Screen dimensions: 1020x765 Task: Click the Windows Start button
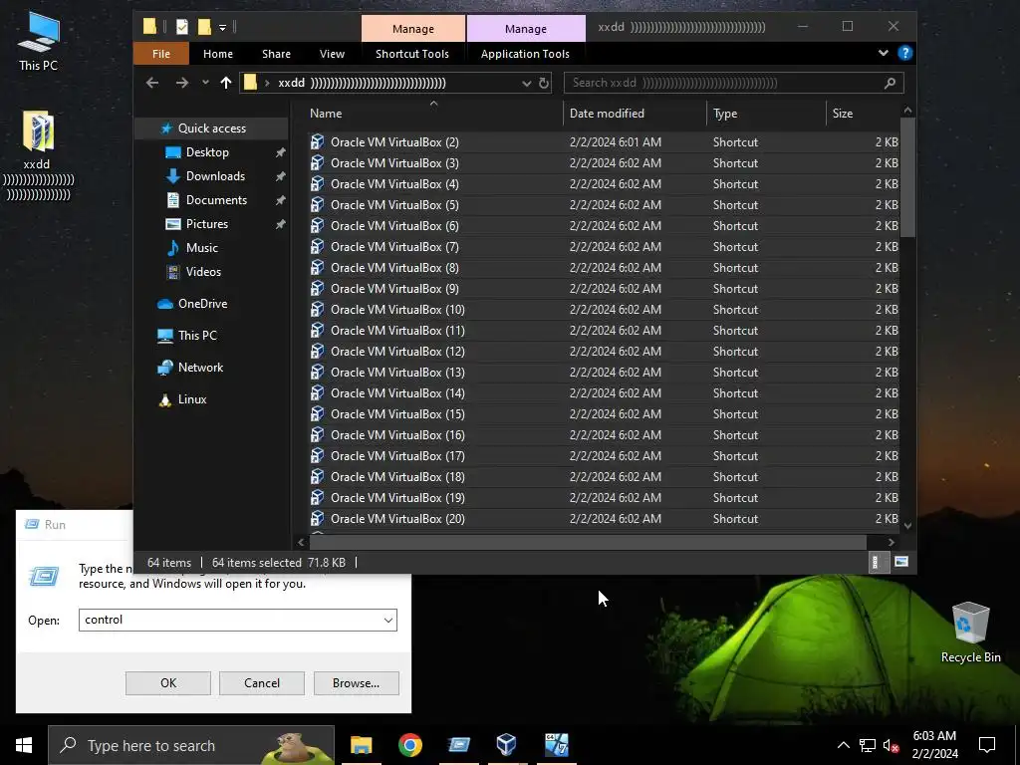click(x=24, y=745)
